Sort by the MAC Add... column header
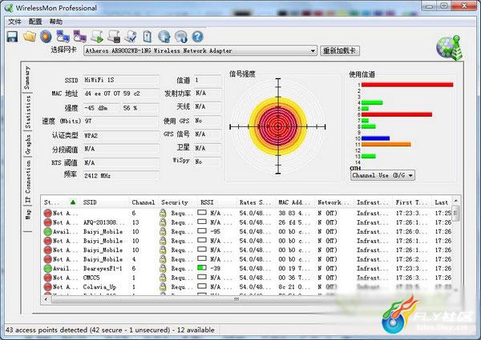This screenshot has height=340, width=481. [x=294, y=202]
